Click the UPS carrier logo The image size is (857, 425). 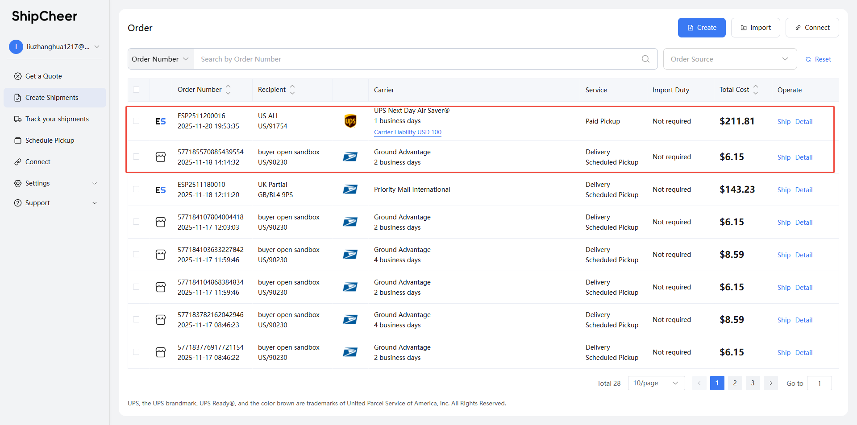350,121
